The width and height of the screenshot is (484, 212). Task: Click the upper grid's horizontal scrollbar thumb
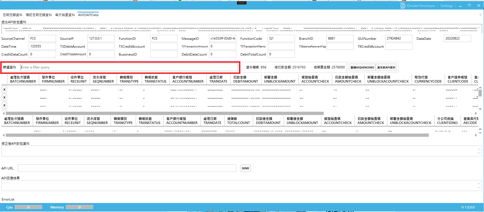[x=165, y=113]
